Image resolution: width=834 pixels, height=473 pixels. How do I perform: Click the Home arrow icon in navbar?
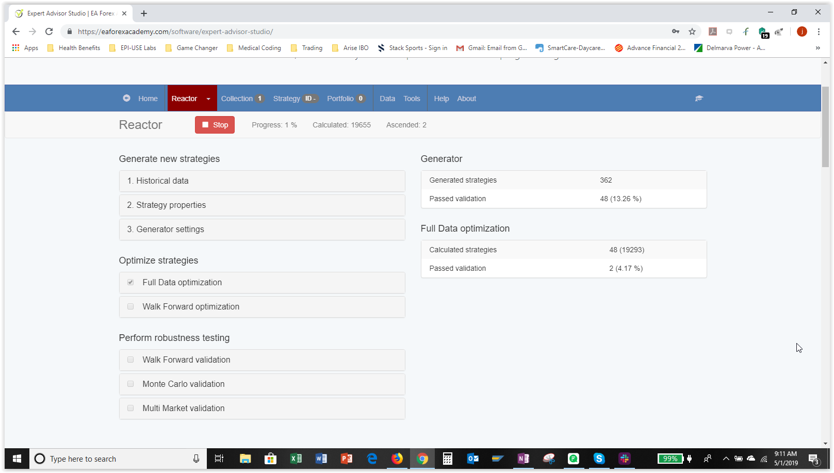point(126,98)
